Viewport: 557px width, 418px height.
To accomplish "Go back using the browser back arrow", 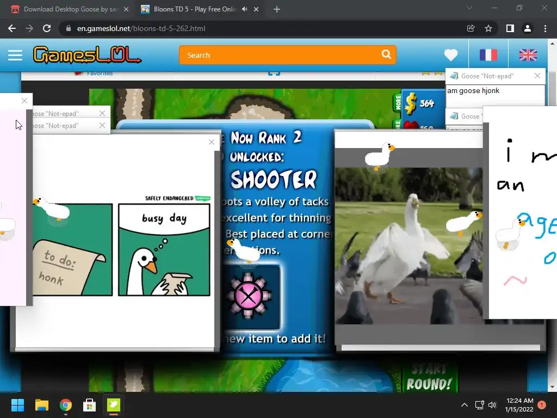I will 12,28.
